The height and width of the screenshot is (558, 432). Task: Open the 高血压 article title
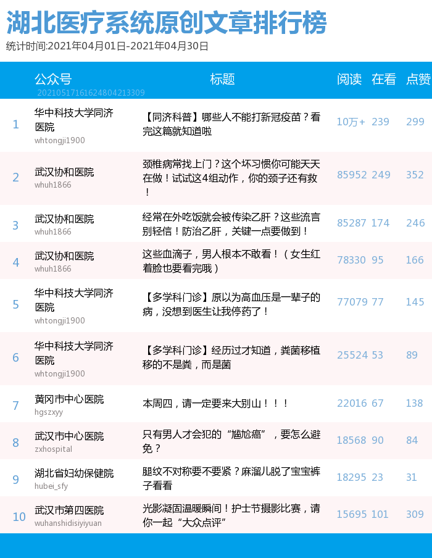click(231, 304)
